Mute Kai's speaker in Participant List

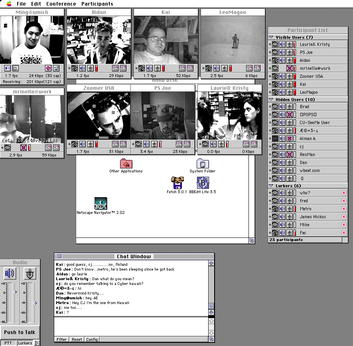tap(282, 84)
